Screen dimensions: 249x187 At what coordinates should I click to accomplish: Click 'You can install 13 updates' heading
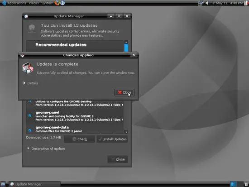pos(69,25)
